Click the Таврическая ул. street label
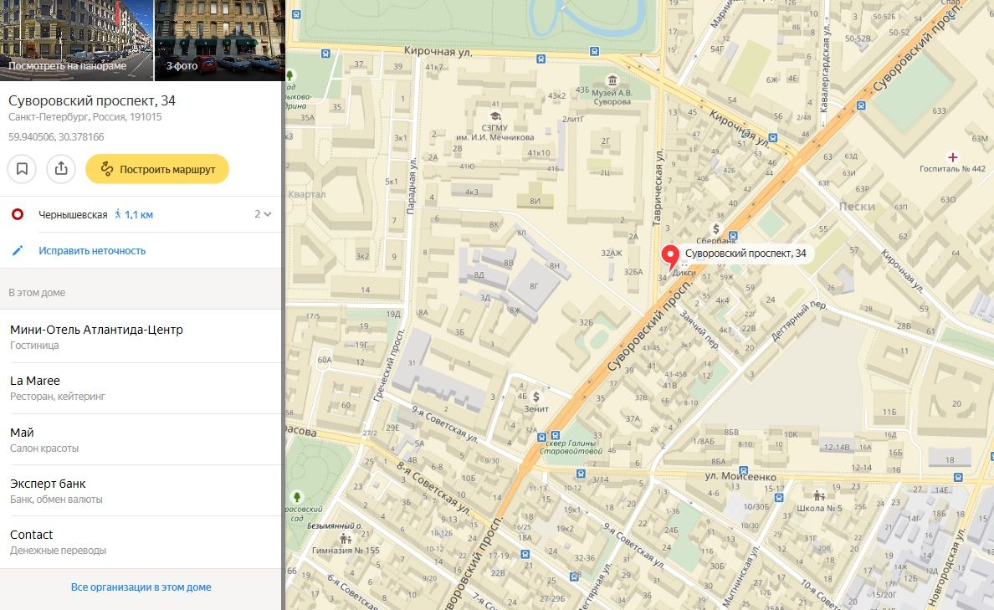The width and height of the screenshot is (994, 610). (658, 187)
